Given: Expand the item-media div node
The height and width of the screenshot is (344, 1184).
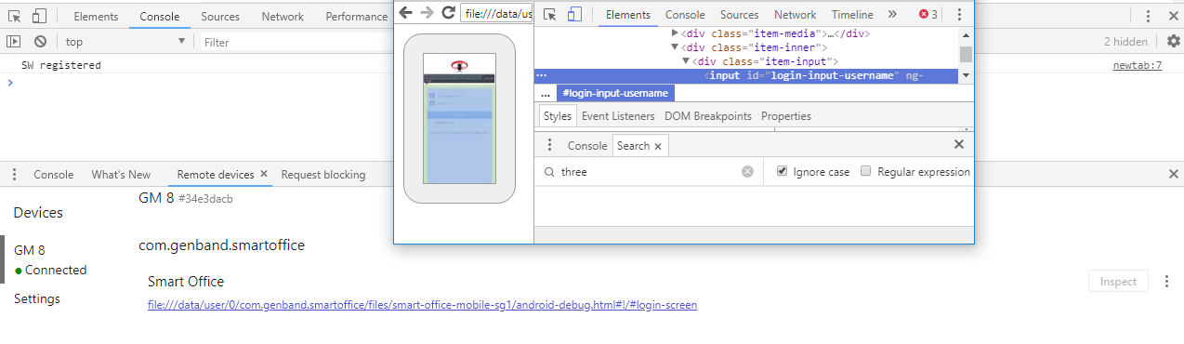Looking at the screenshot, I should point(676,33).
